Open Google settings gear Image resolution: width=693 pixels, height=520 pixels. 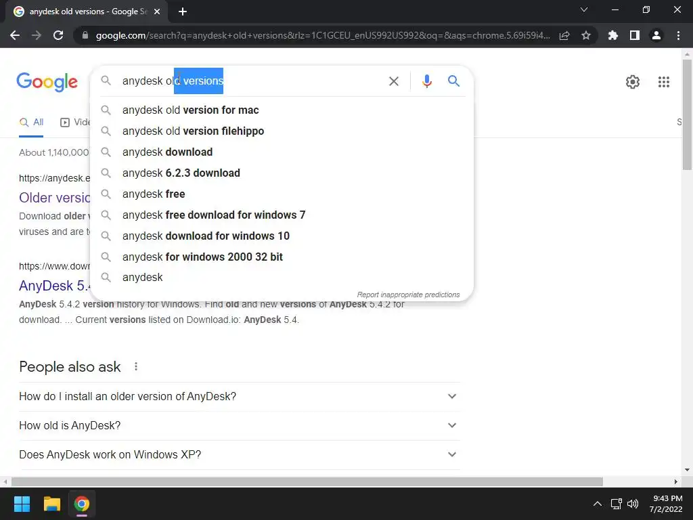[633, 82]
